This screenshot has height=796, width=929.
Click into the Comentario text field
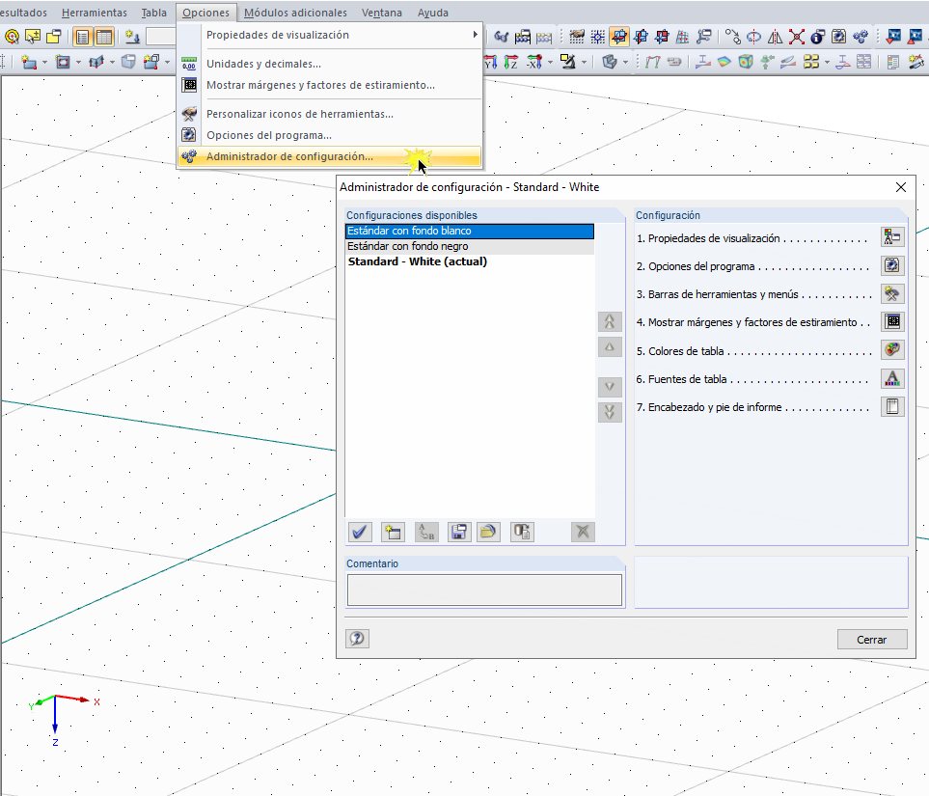coord(484,590)
